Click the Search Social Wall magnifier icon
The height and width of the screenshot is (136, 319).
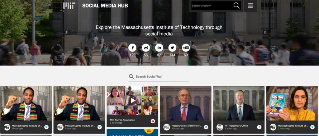[x=131, y=76]
